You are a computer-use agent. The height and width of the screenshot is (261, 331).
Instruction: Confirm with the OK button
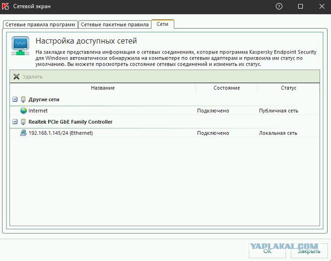pos(267,251)
